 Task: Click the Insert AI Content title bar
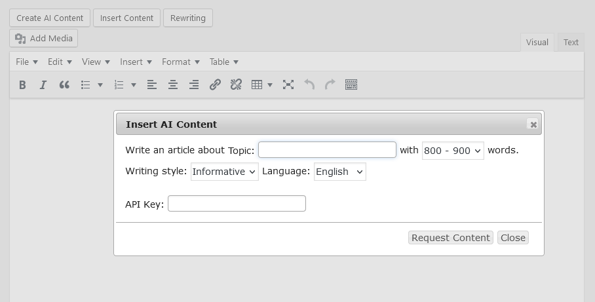(328, 124)
